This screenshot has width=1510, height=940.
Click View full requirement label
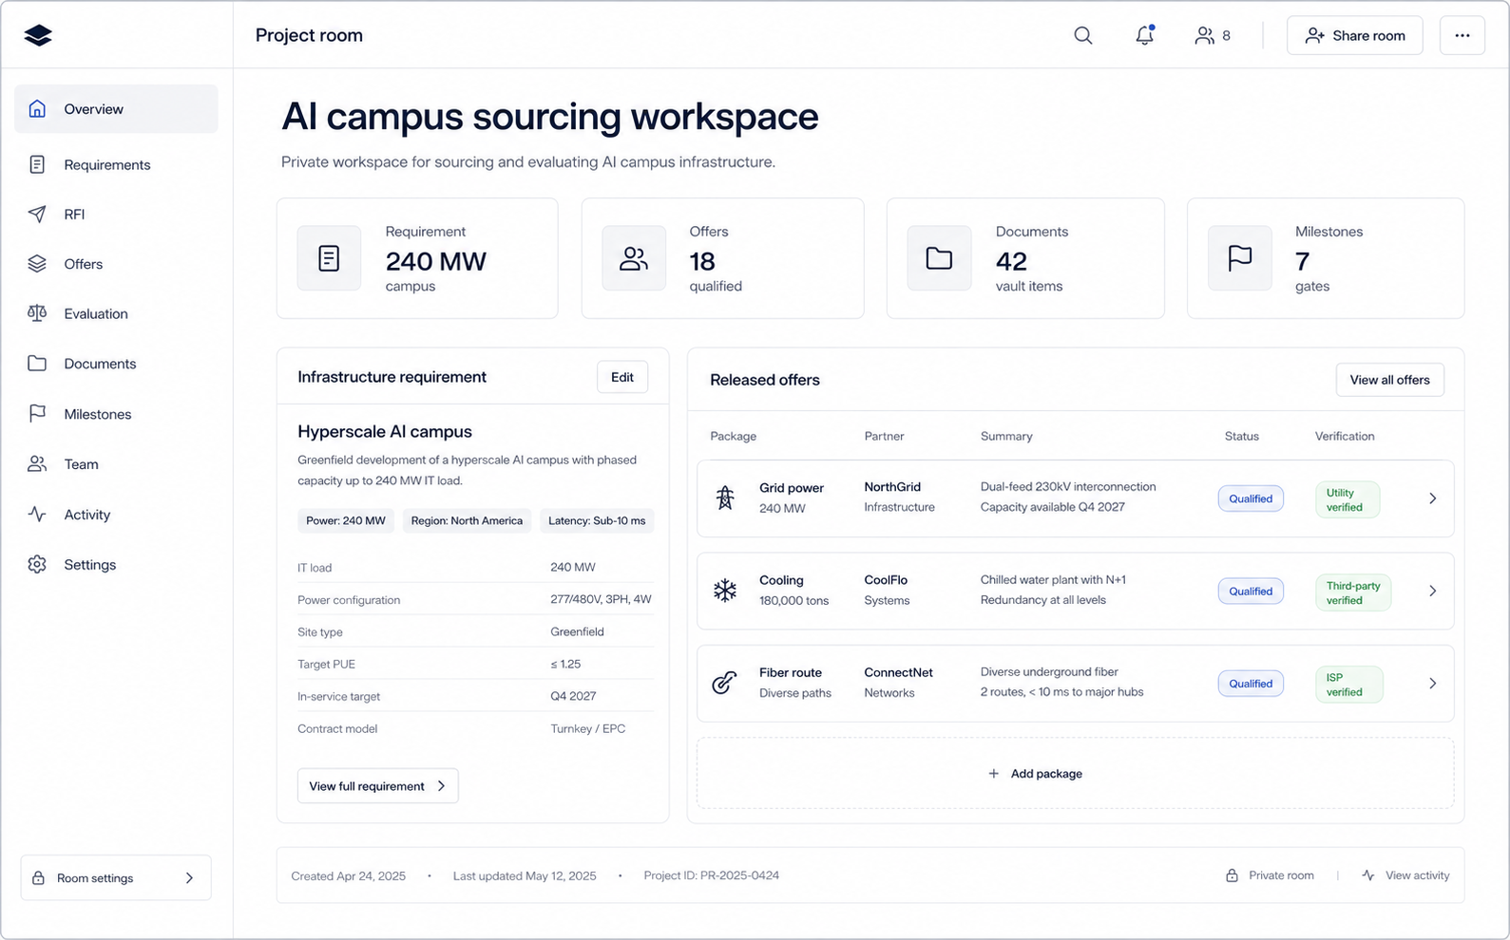[367, 786]
